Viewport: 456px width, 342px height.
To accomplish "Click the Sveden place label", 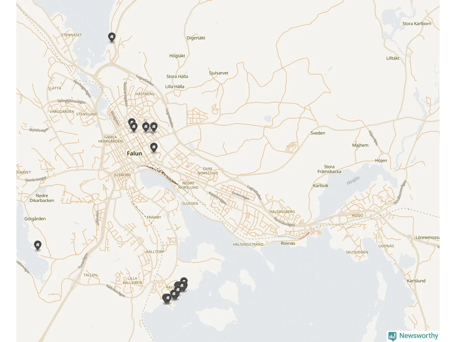I will [x=318, y=133].
